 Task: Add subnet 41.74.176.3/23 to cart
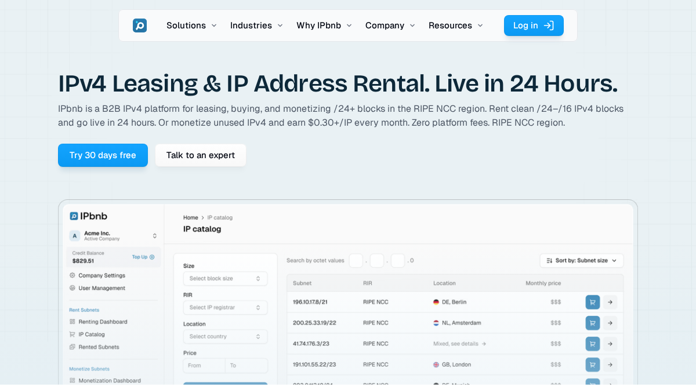coord(593,344)
